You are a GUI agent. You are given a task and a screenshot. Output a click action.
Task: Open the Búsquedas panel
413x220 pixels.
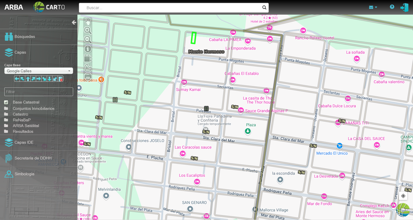[x=25, y=37]
